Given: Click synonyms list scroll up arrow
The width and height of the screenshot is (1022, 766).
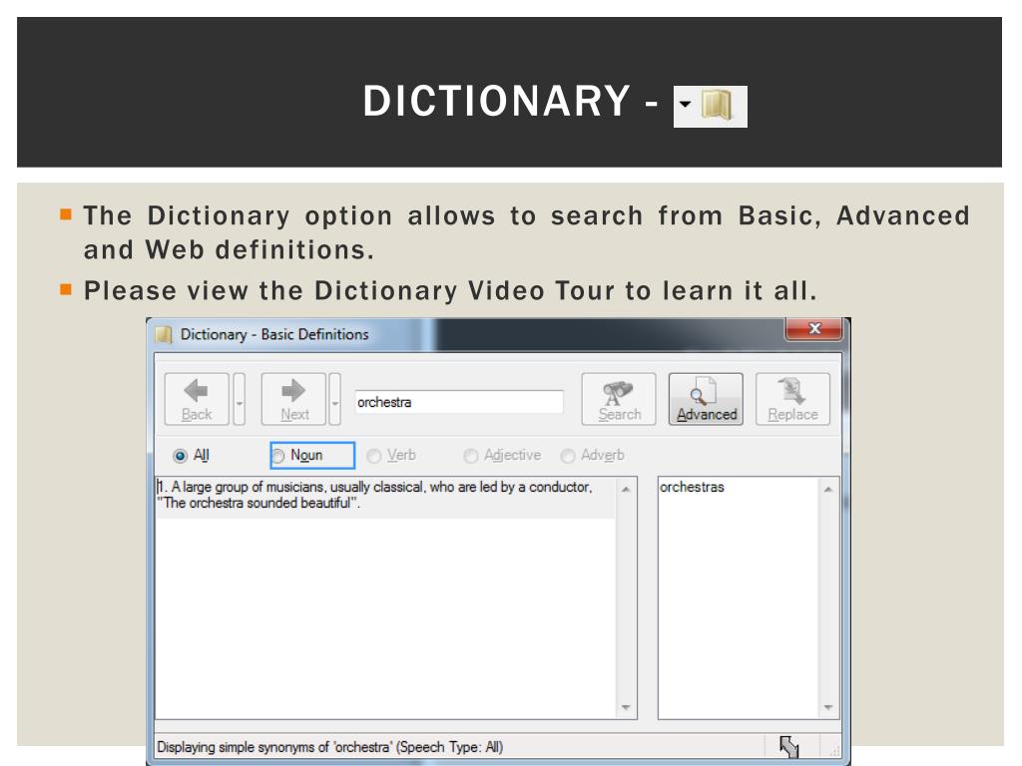Looking at the screenshot, I should 827,489.
